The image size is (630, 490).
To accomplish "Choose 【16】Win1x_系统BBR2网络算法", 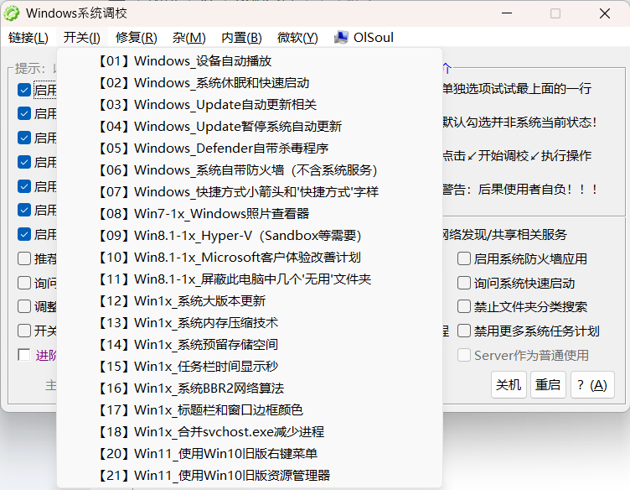I will (x=250, y=388).
